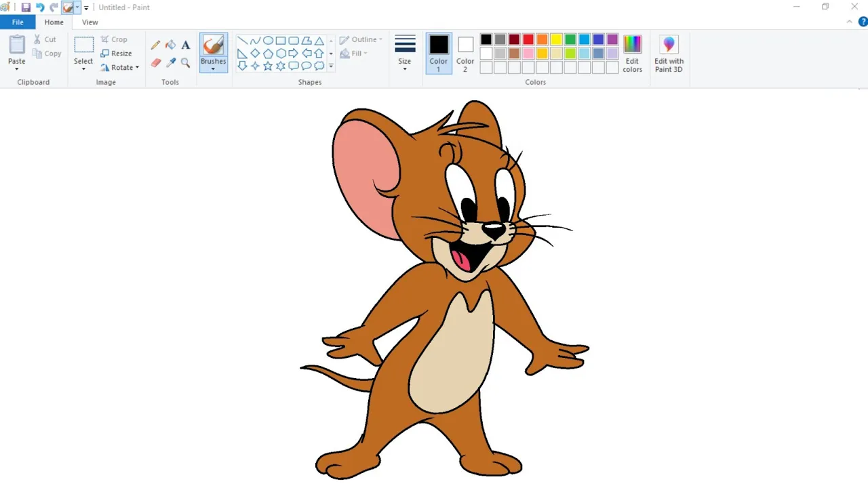Viewport: 868px width, 488px height.
Task: Select the Fill with color bucket tool
Action: coord(171,45)
